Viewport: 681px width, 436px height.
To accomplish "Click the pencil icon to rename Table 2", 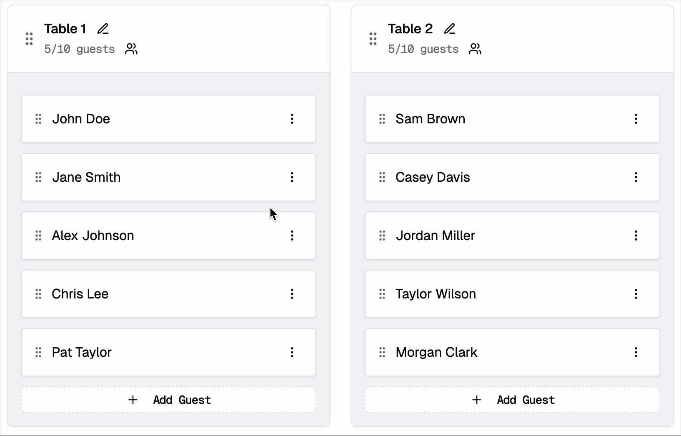I will [x=450, y=28].
